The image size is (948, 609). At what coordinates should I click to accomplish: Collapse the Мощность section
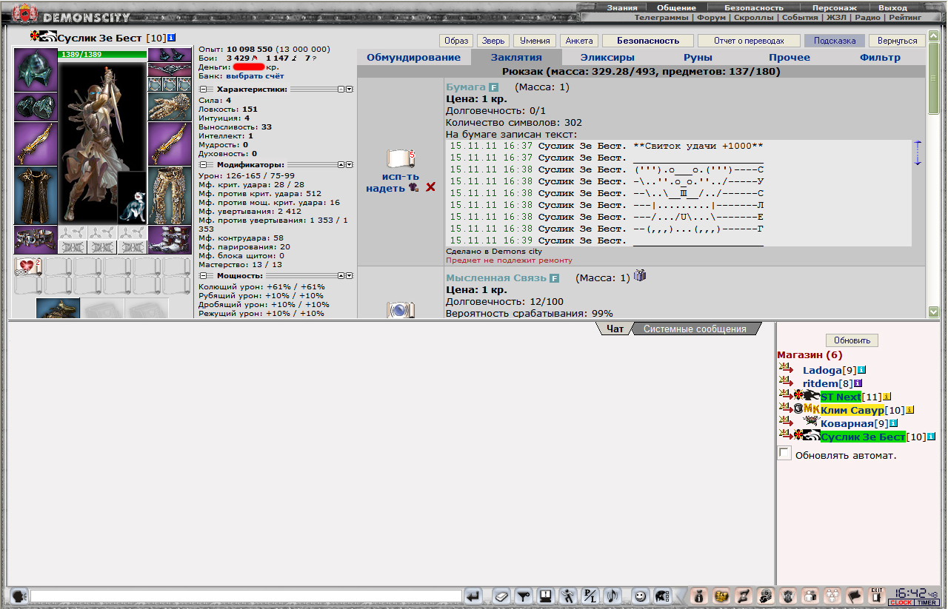pos(203,275)
